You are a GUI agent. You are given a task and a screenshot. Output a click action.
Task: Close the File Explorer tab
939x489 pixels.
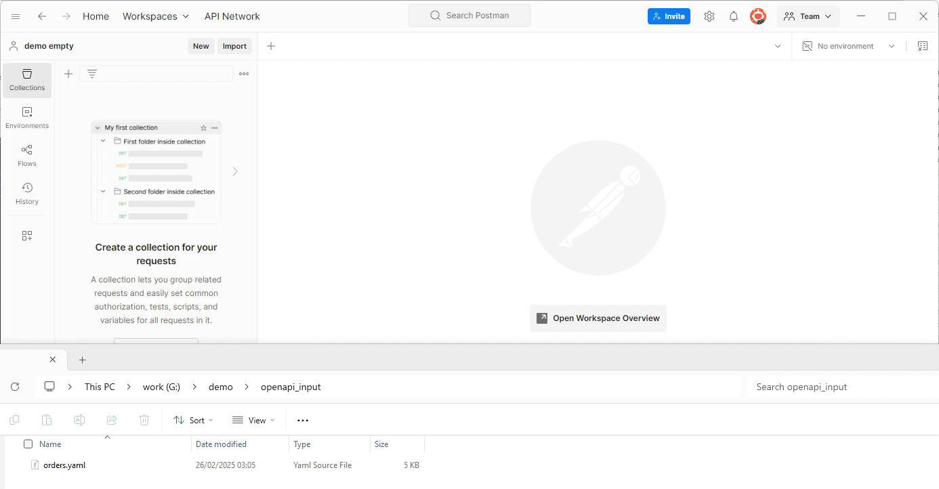click(x=53, y=360)
